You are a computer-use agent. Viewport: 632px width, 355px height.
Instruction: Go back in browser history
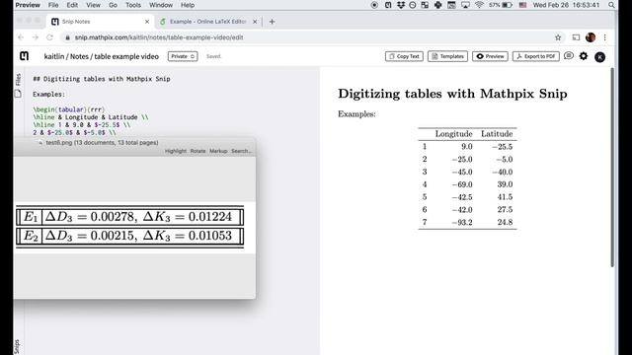pyautogui.click(x=21, y=37)
